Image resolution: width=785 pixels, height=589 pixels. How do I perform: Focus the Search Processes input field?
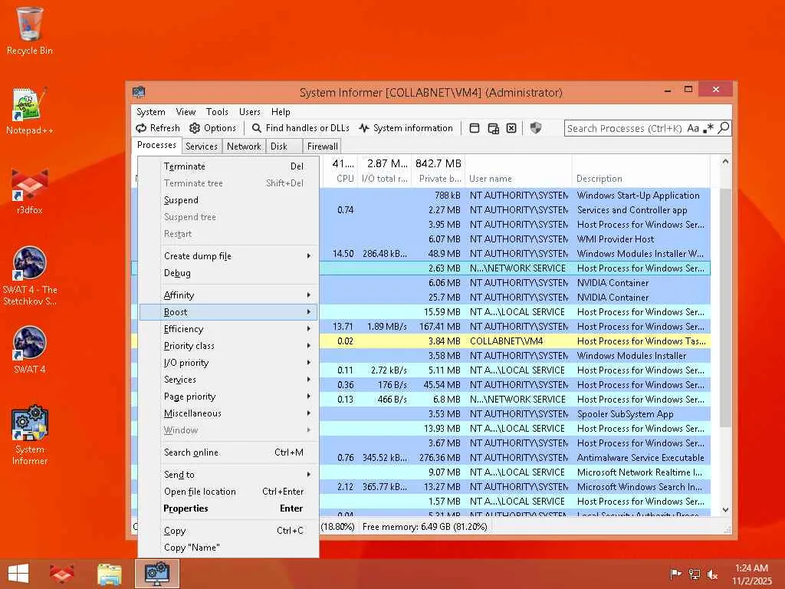coord(624,128)
